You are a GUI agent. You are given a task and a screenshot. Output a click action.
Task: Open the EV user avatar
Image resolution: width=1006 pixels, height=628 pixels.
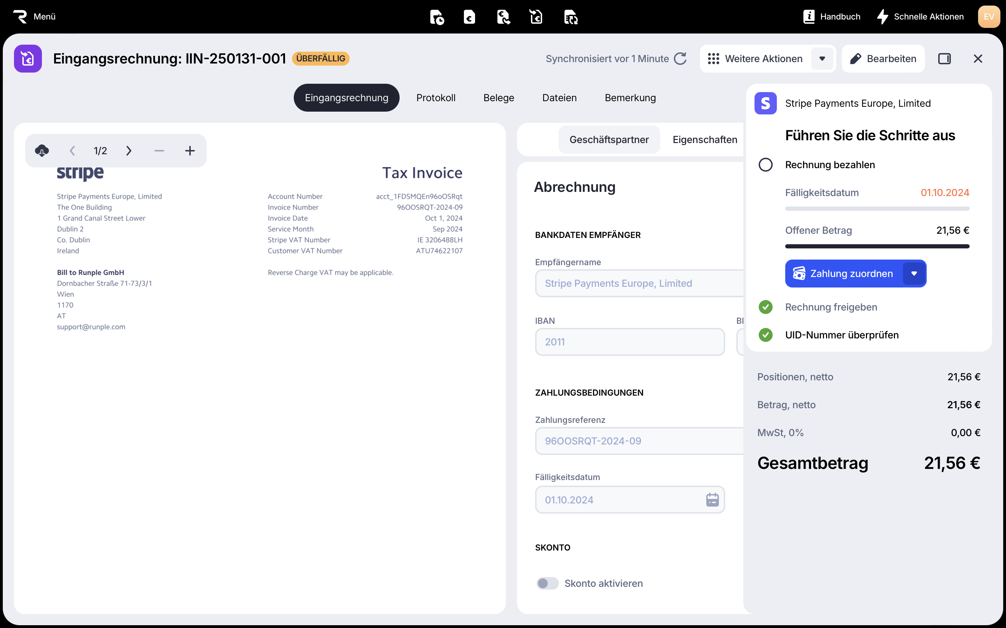pos(989,17)
